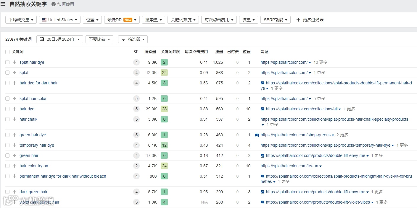Viewport: 417px width, 208px height.
Task: Sort by the 流量 column header
Action: pos(219,52)
